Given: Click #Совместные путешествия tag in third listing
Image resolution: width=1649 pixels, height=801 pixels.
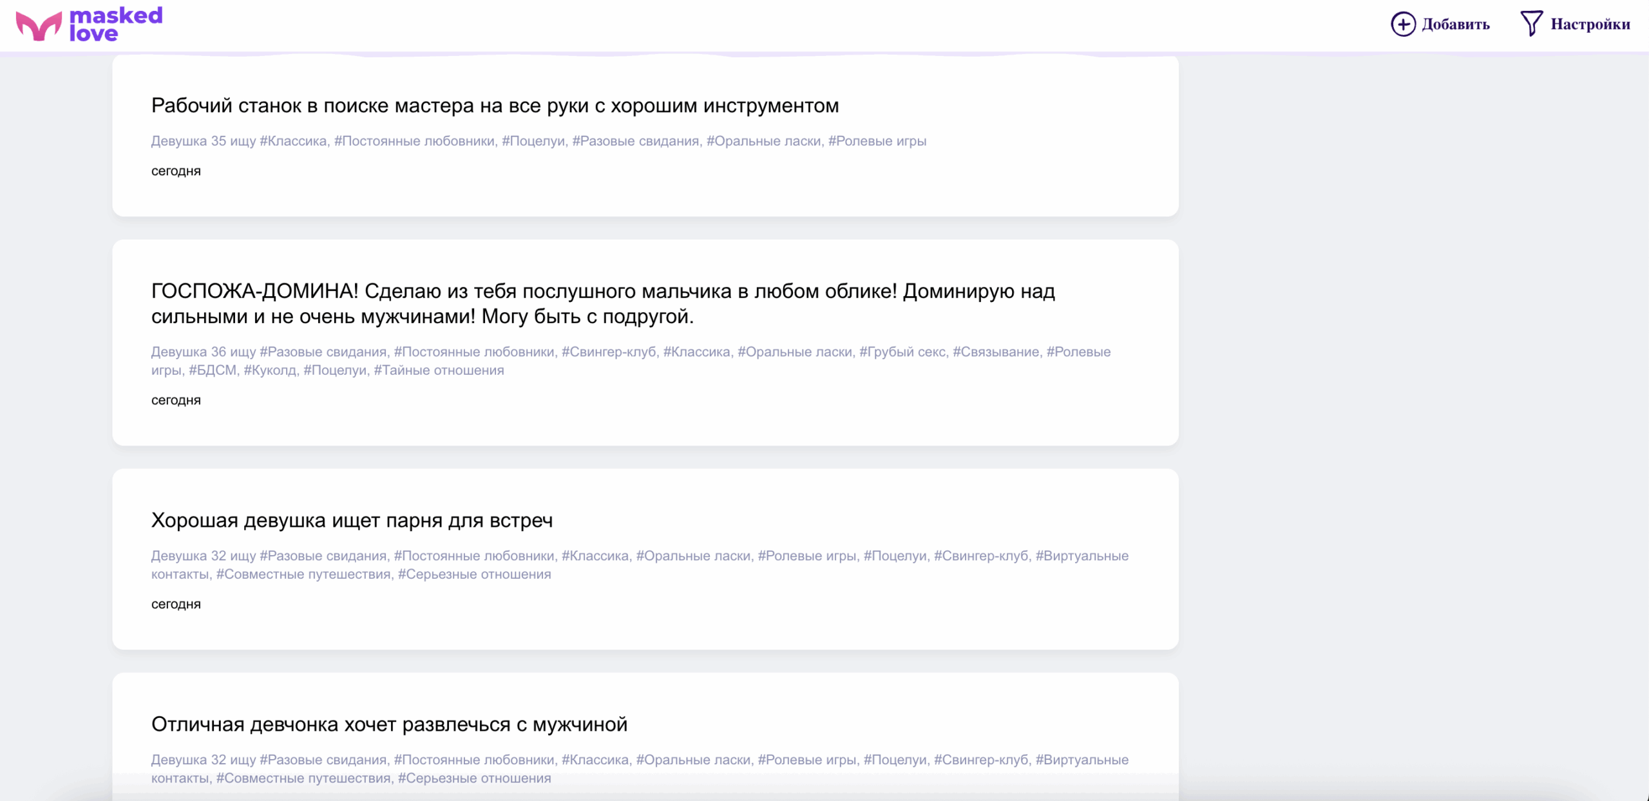Looking at the screenshot, I should (x=303, y=574).
